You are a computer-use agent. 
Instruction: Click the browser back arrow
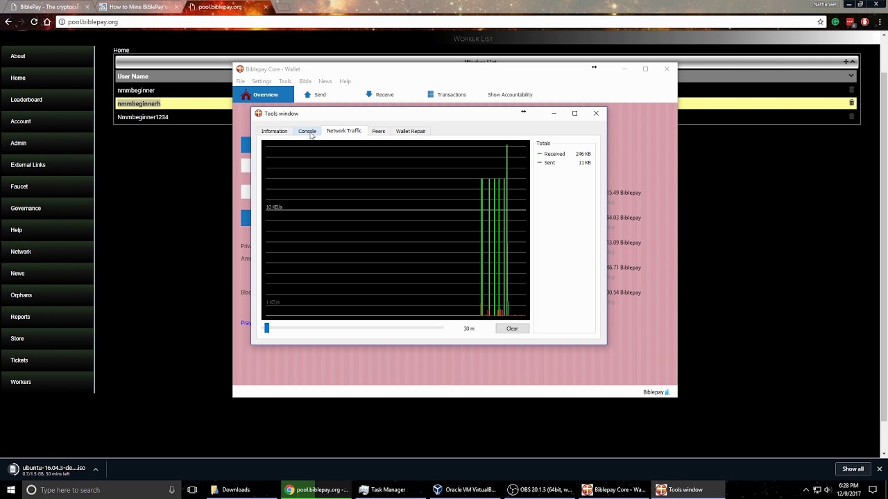(8, 22)
